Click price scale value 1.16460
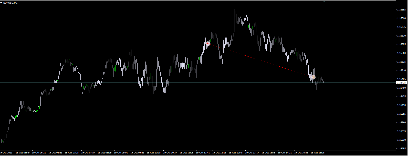The width and height of the screenshot is (408, 156). pyautogui.click(x=401, y=88)
